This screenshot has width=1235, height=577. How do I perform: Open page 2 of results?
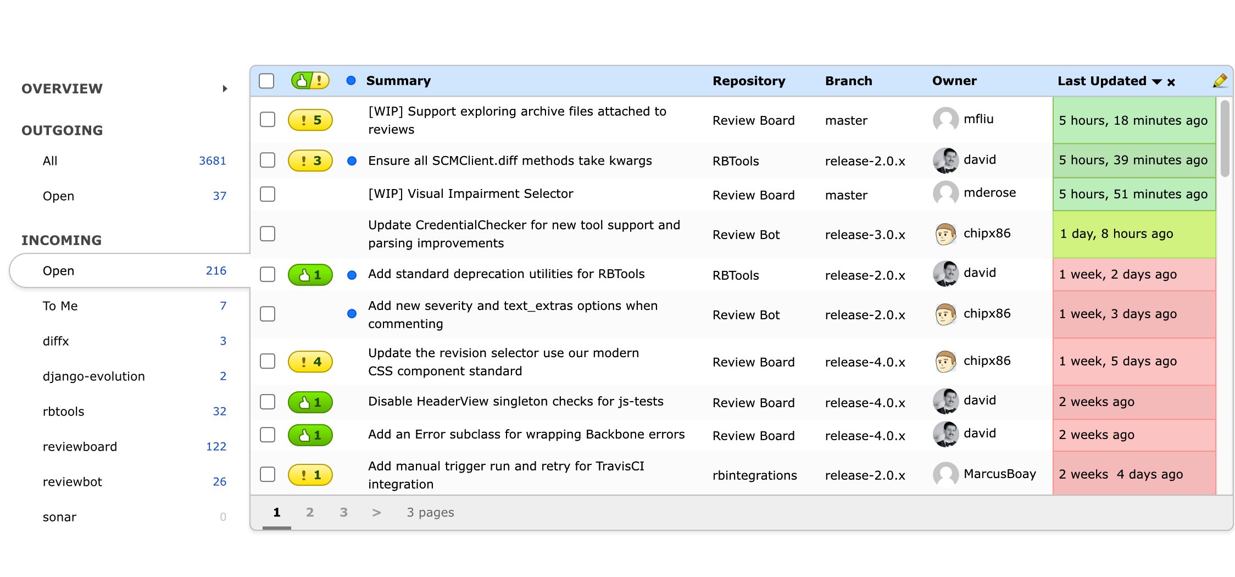pos(310,512)
